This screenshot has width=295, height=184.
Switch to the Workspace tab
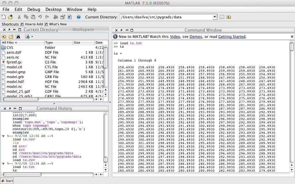pos(83,30)
